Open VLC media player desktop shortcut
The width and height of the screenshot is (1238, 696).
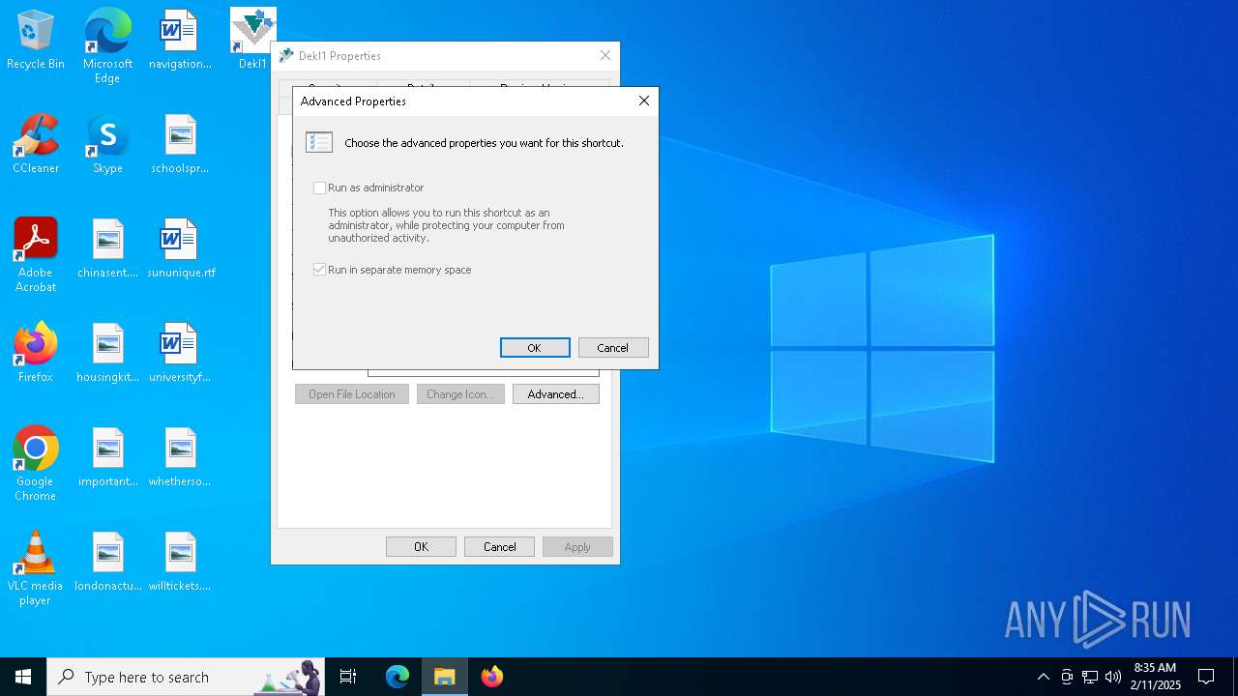[36, 568]
